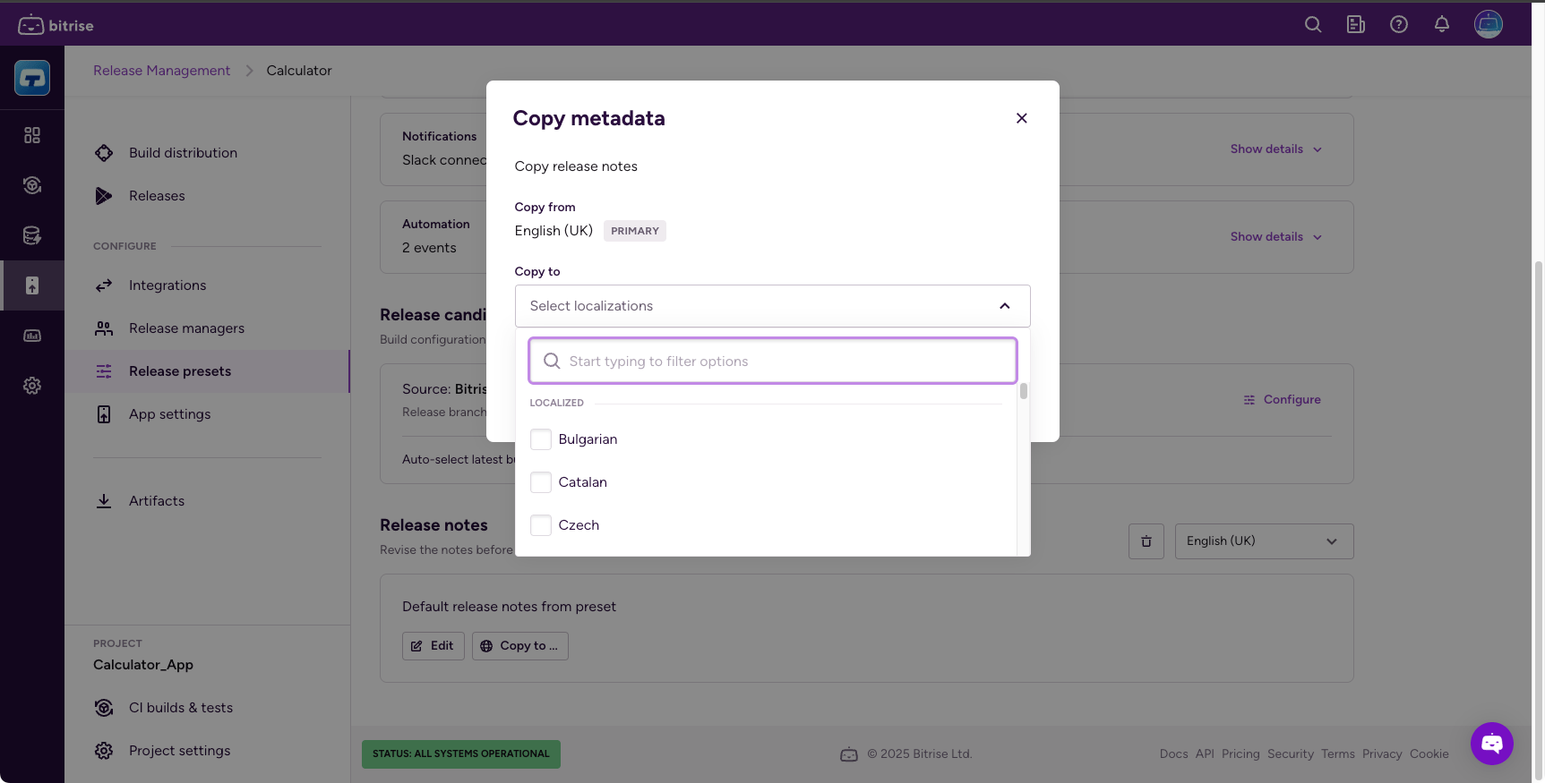The image size is (1545, 783).
Task: Open the English (UK) language dropdown
Action: pyautogui.click(x=1264, y=541)
